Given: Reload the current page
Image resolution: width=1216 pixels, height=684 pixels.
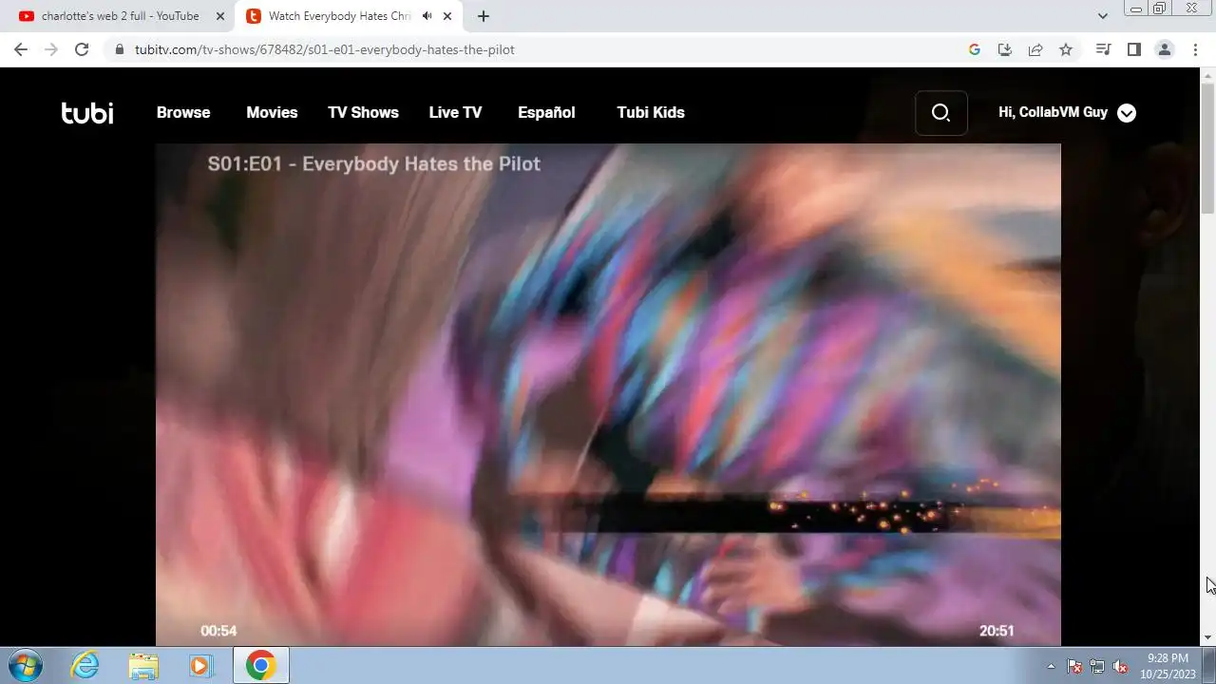Looking at the screenshot, I should click(82, 49).
